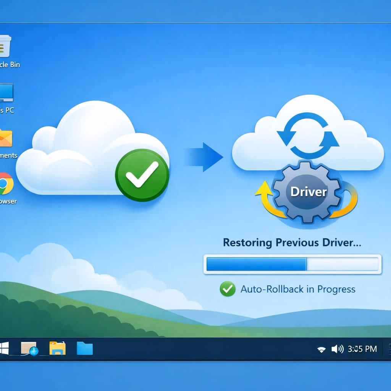
Task: Open the This PC desktop icon
Action: (x=6, y=93)
